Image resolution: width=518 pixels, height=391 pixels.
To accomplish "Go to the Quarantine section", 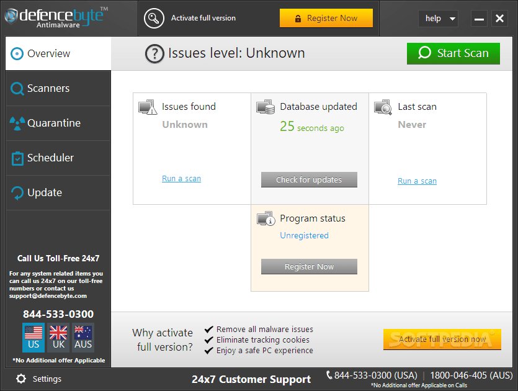I will [x=58, y=124].
